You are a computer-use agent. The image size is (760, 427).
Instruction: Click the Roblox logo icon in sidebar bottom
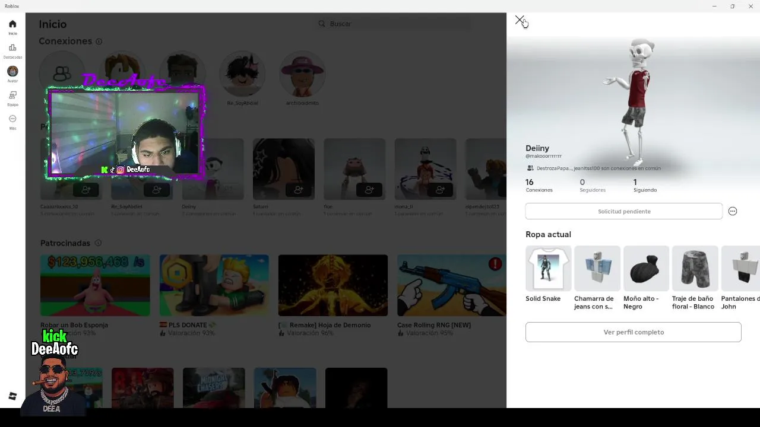coord(12,396)
